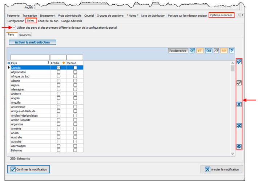Open the blue question mark help icon
The height and width of the screenshot is (181, 258).
coord(231,51)
